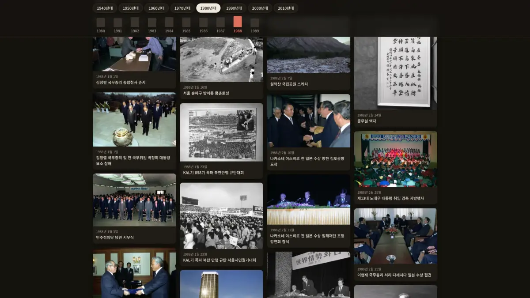
Task: Open the 설악산 국립공원 스케치 caption
Action: click(289, 84)
